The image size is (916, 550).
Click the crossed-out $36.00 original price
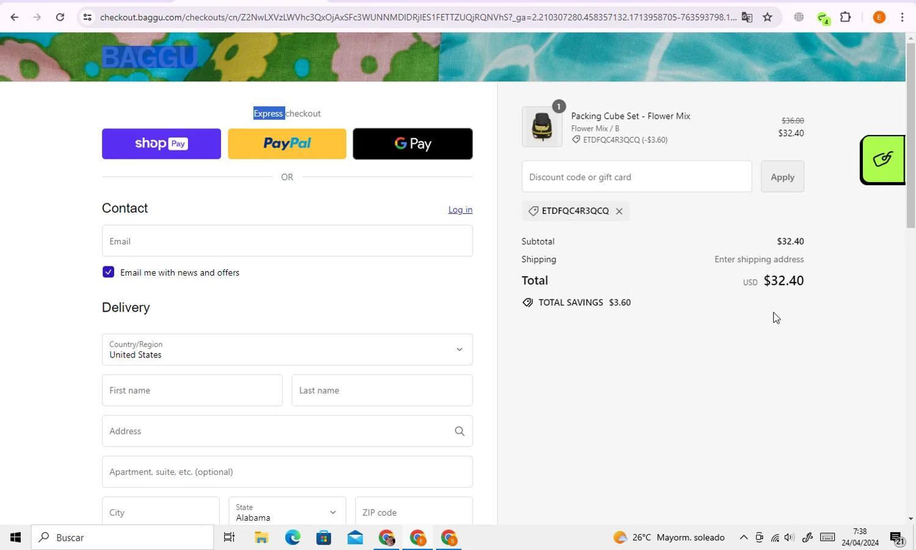click(793, 121)
